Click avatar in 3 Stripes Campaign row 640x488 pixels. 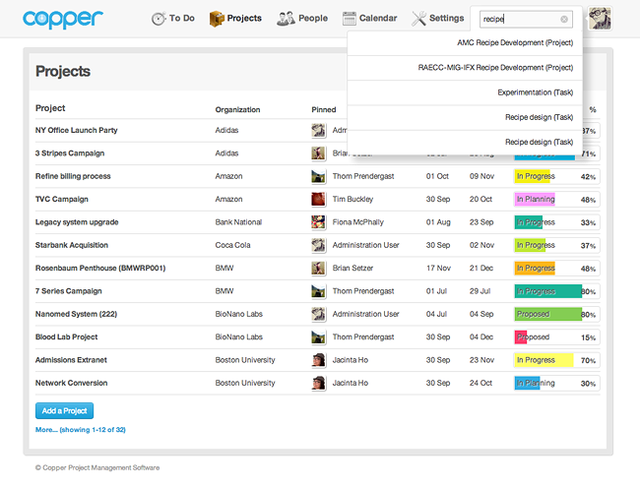pyautogui.click(x=318, y=153)
